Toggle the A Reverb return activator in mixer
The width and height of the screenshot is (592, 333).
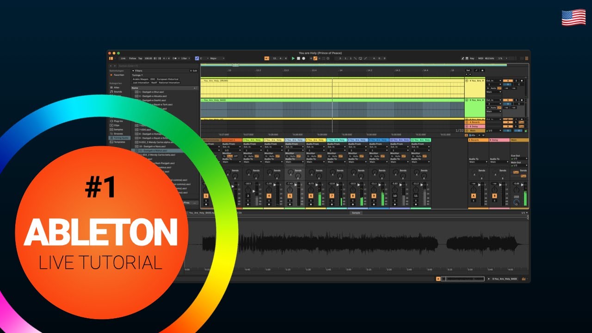click(473, 196)
